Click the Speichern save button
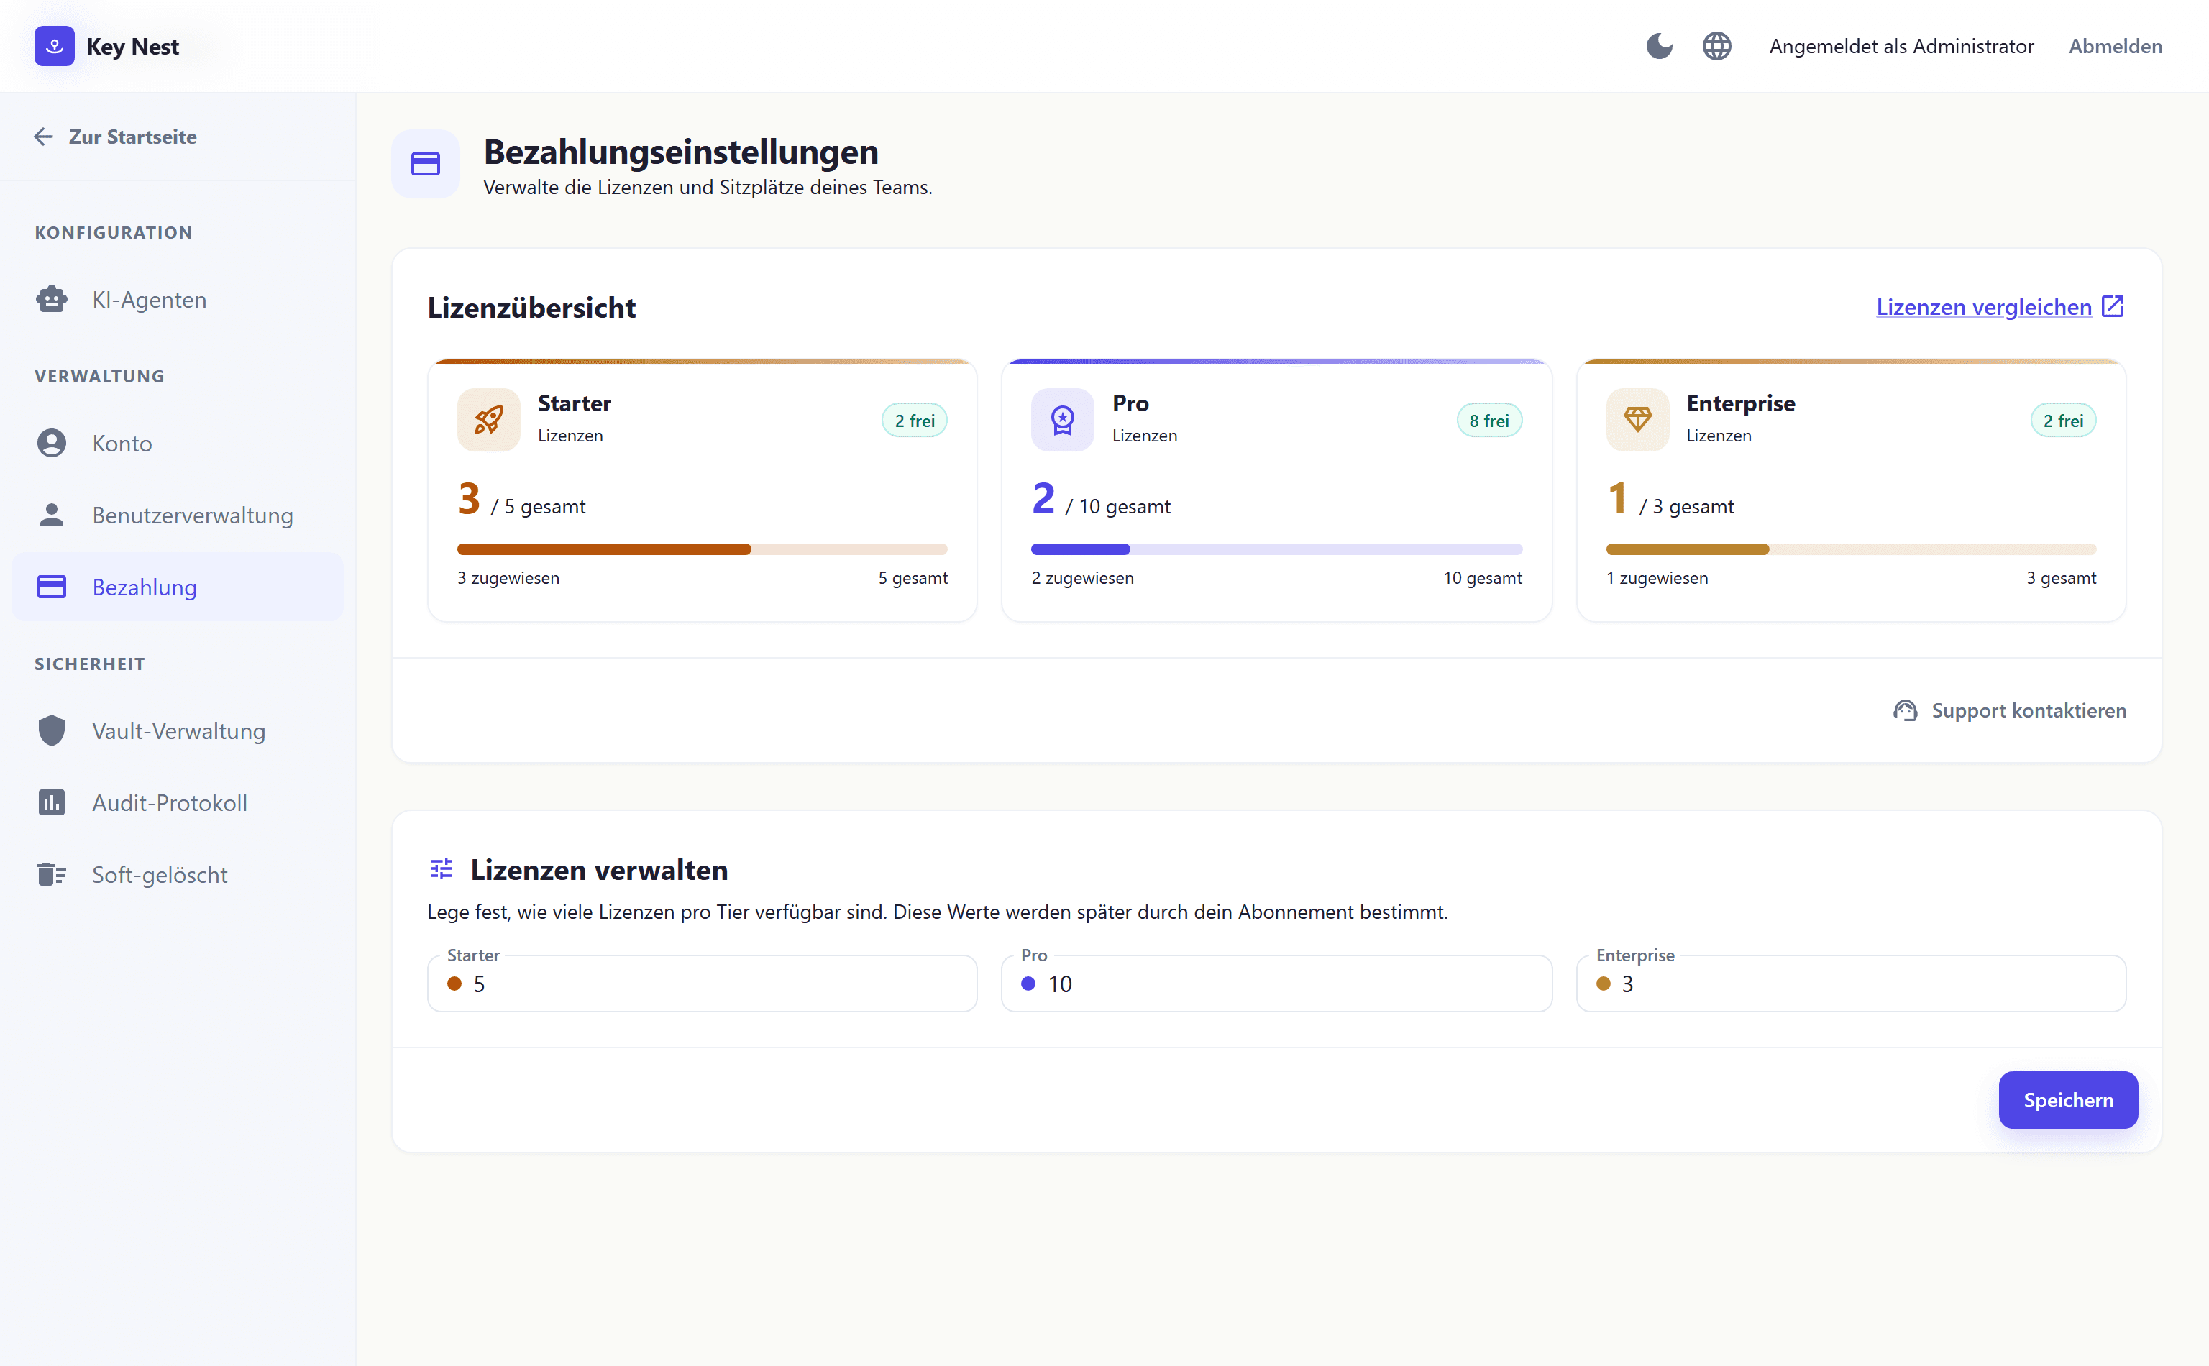The image size is (2209, 1366). tap(2068, 1099)
